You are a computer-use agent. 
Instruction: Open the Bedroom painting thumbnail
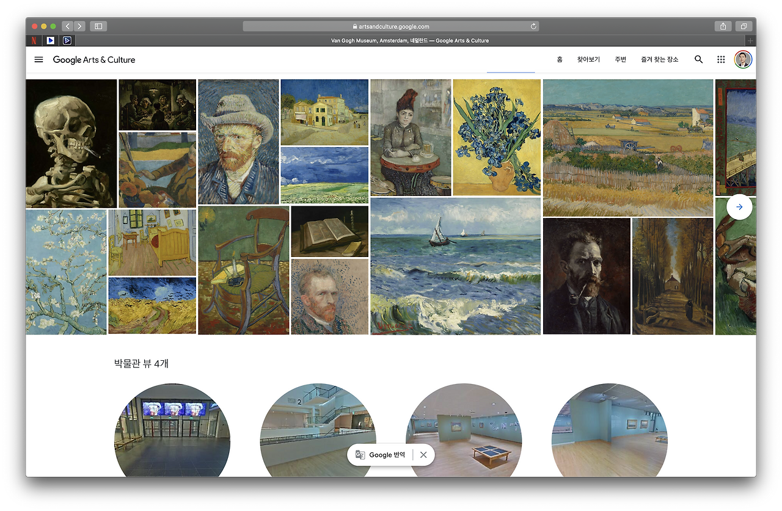tap(152, 242)
